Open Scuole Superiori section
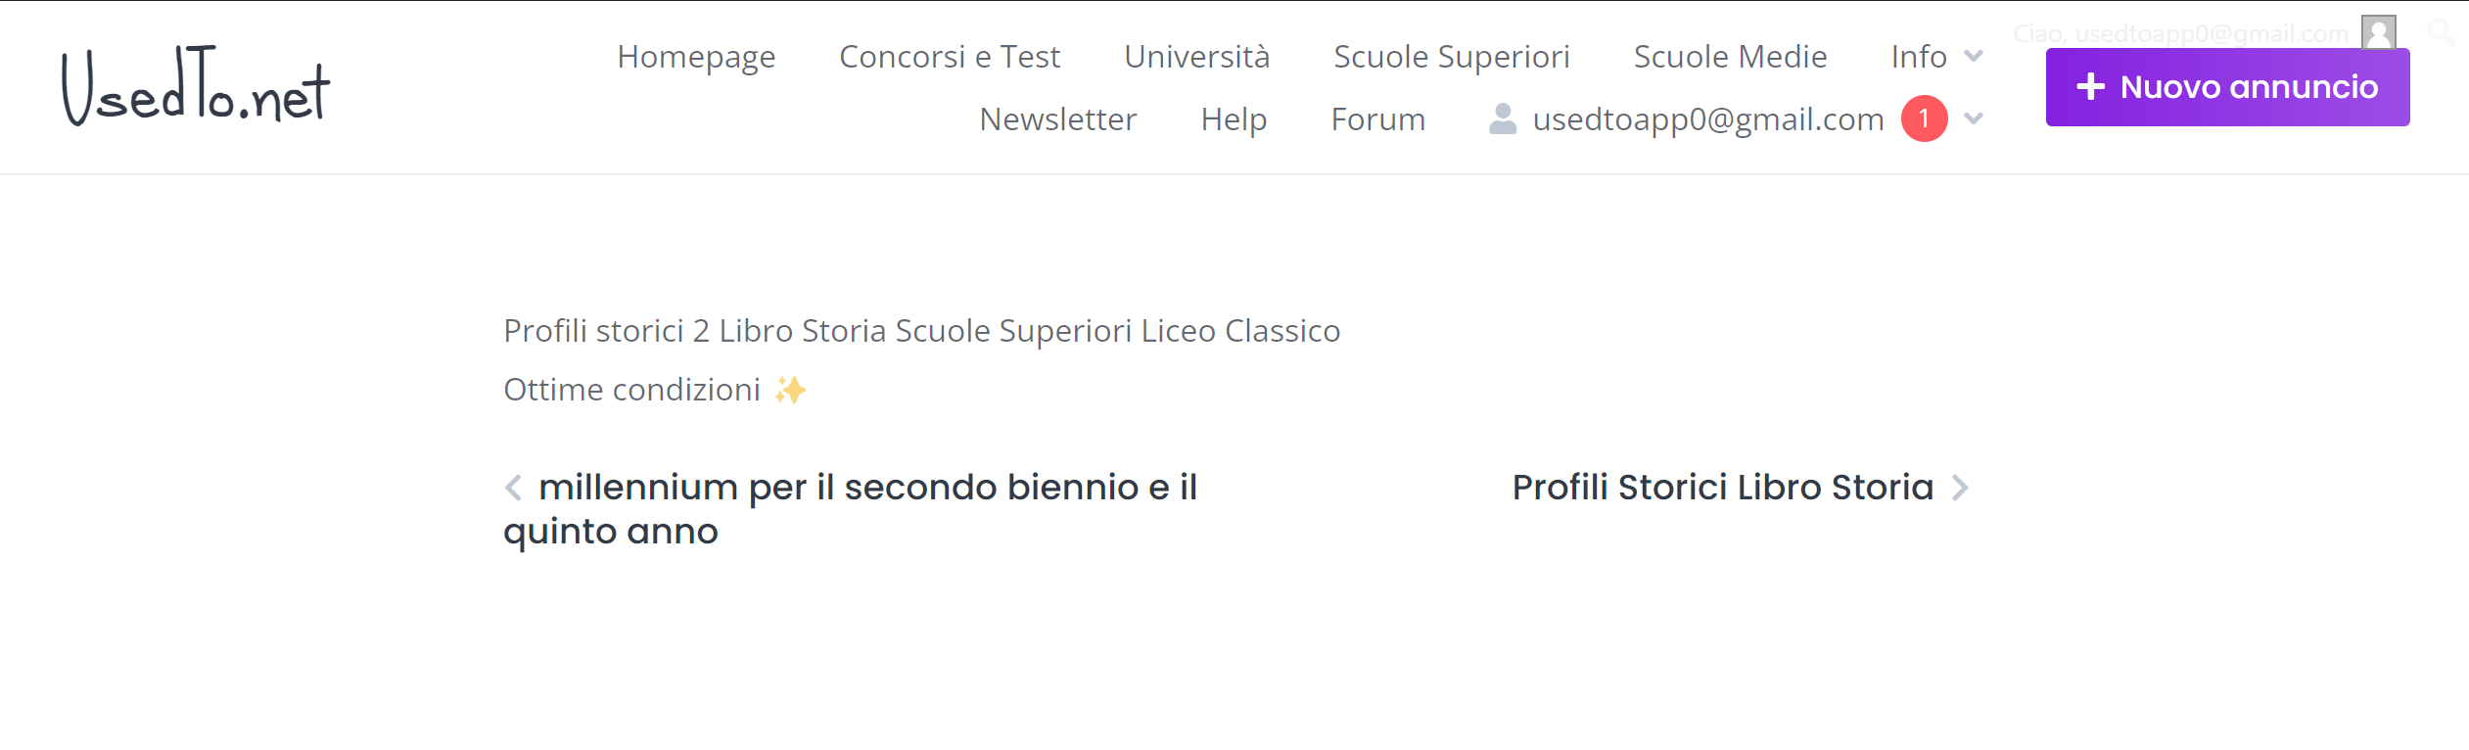 point(1452,57)
